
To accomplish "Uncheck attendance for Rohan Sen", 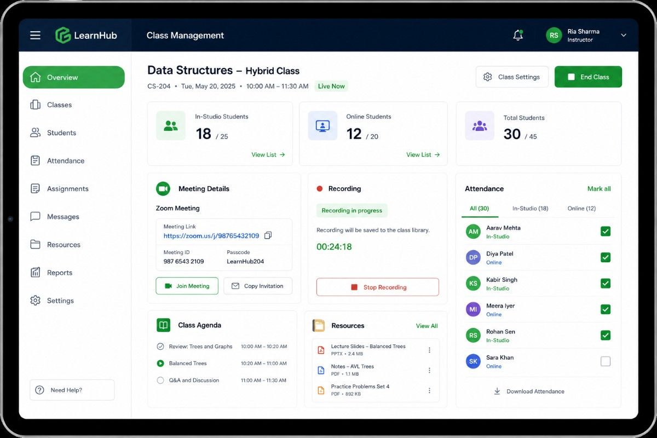I will [x=606, y=335].
